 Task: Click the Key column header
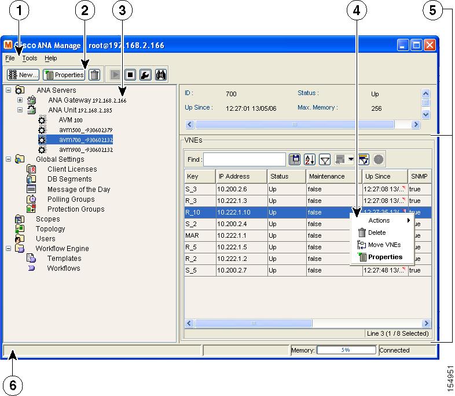click(200, 176)
